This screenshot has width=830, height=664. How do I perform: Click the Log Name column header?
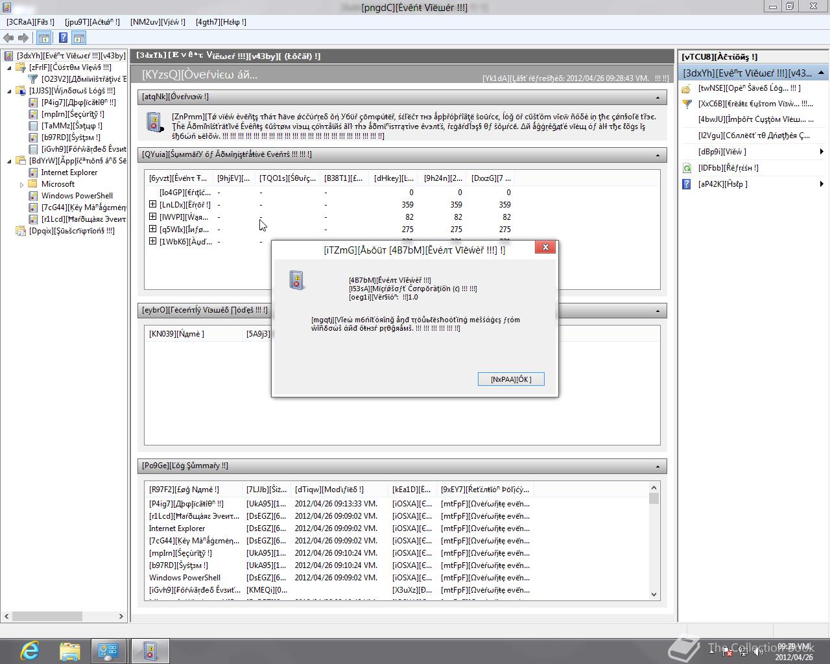pos(195,490)
